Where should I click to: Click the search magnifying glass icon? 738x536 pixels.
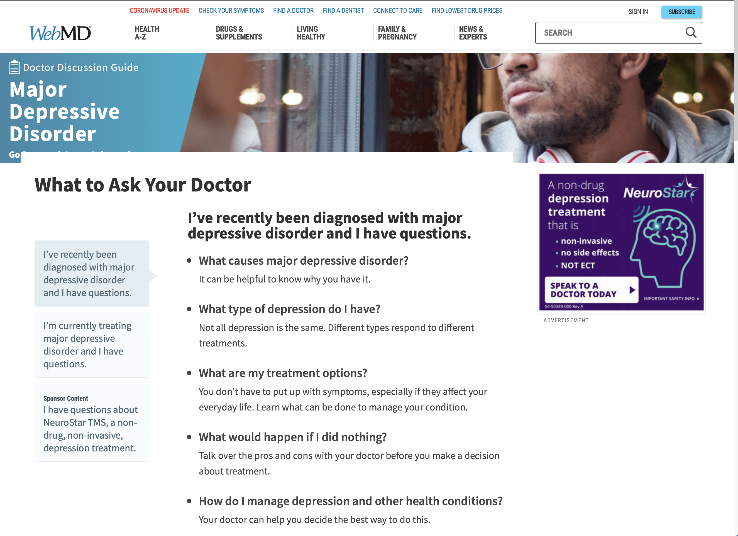click(690, 33)
